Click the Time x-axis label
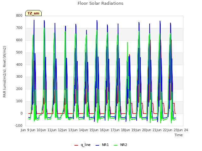 [179, 135]
